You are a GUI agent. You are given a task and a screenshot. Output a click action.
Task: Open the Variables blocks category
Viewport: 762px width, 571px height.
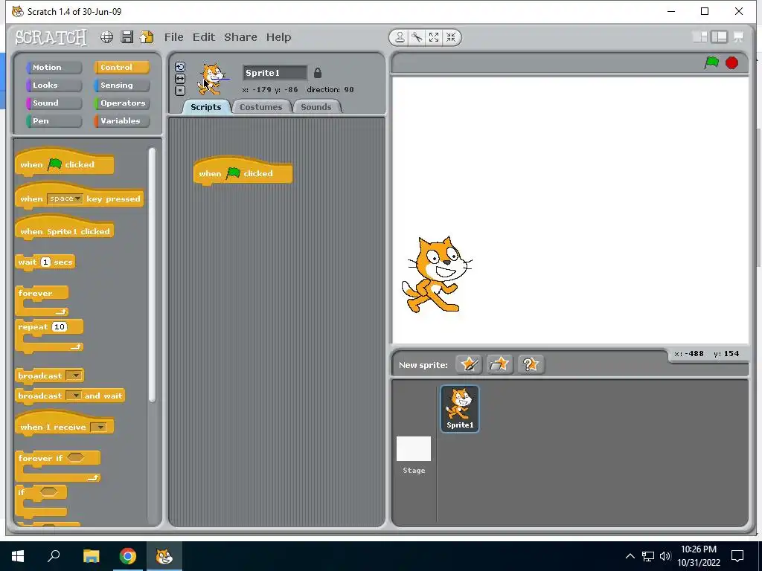(121, 121)
